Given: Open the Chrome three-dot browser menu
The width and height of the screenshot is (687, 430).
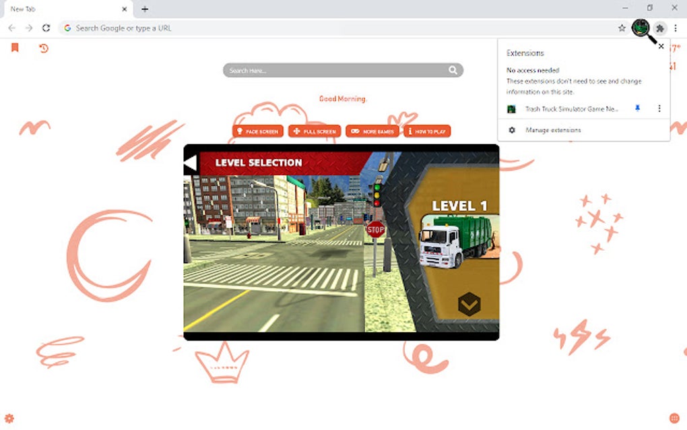Looking at the screenshot, I should tap(675, 28).
